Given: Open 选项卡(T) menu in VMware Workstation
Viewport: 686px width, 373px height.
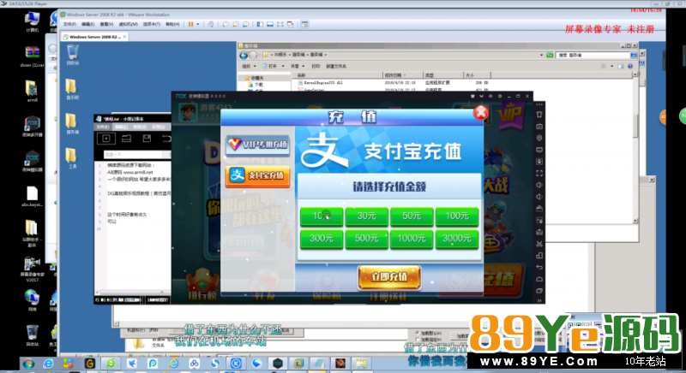Looking at the screenshot, I should [152, 25].
